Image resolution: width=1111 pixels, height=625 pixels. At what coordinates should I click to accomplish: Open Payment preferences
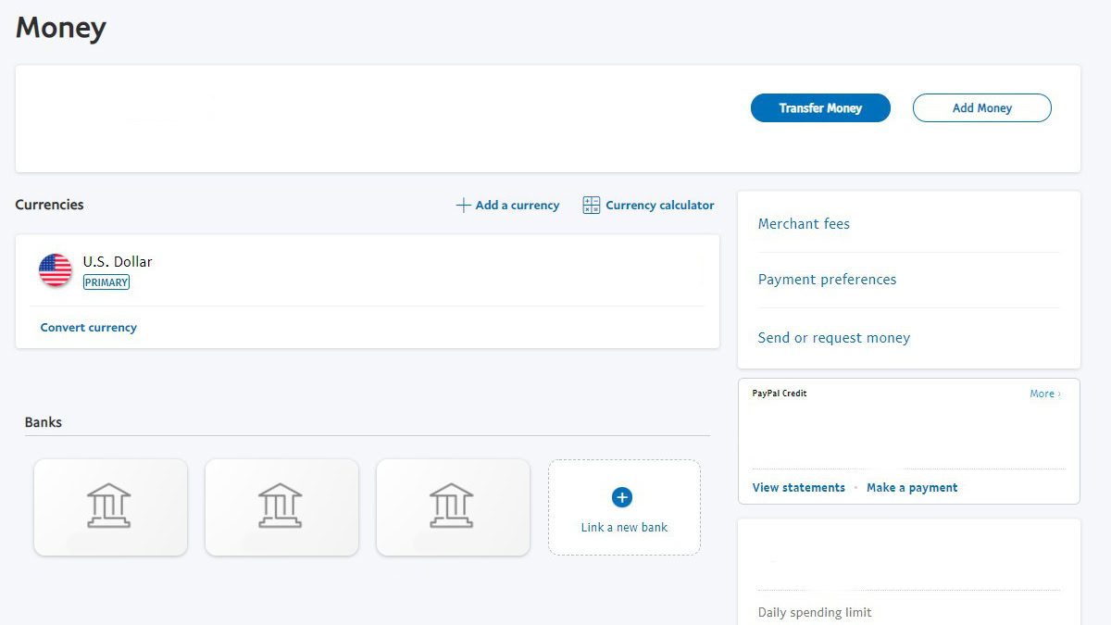[x=827, y=280]
